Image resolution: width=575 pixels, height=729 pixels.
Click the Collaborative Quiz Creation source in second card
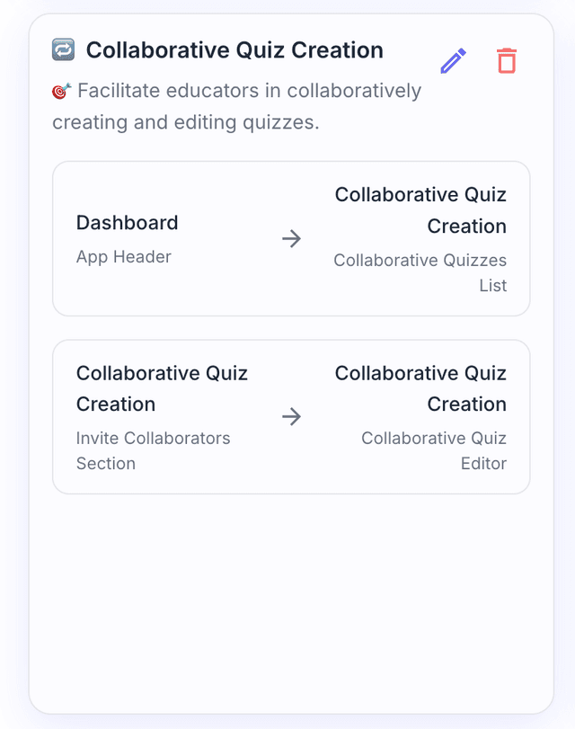162,388
